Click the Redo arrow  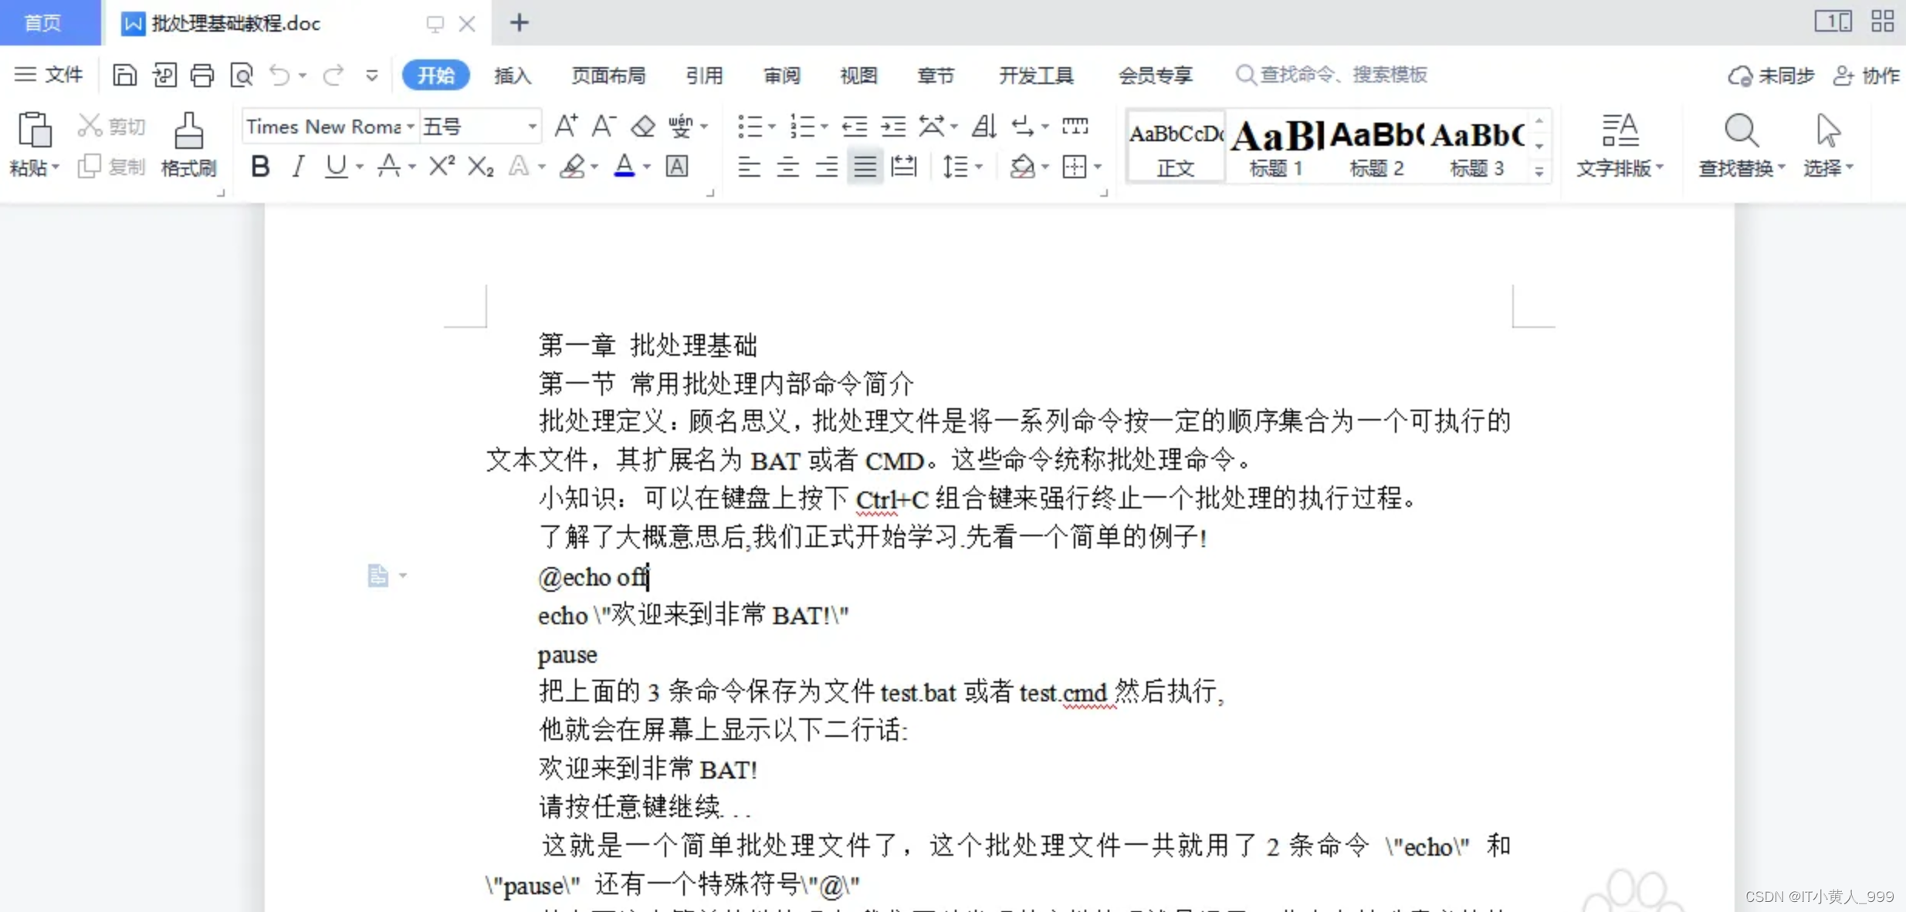click(x=333, y=75)
